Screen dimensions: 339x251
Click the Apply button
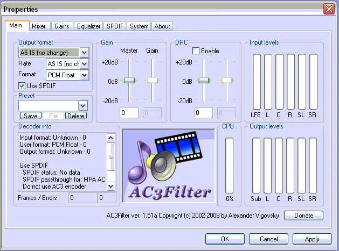click(312, 239)
